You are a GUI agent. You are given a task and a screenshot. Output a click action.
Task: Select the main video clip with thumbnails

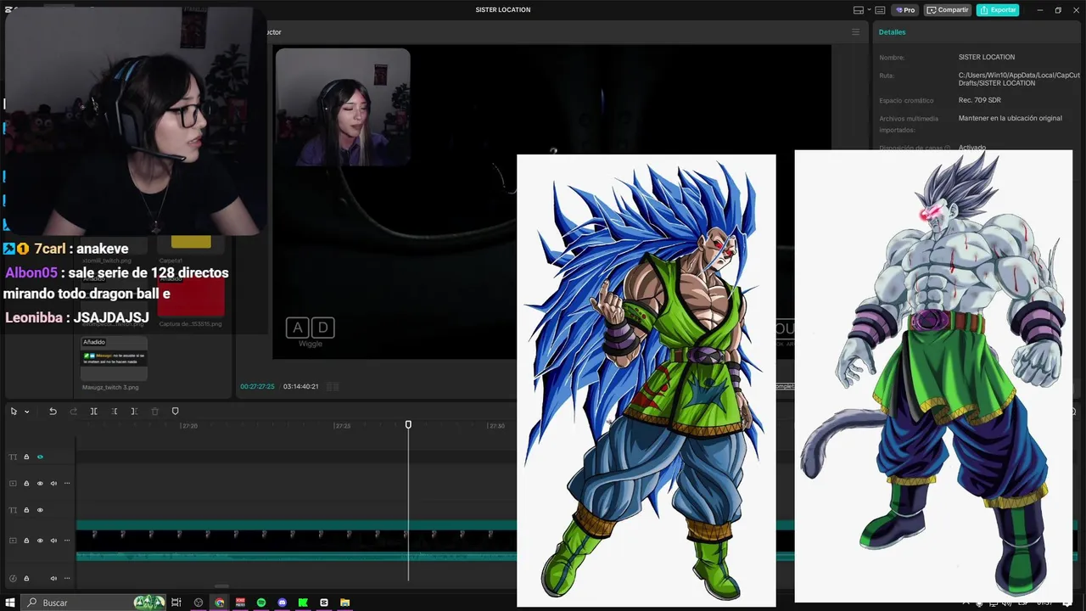click(296, 540)
